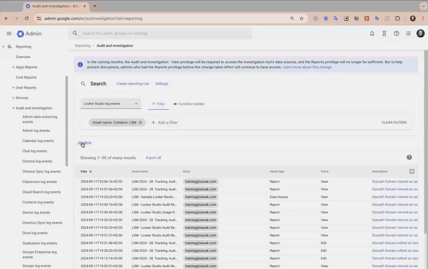Screen dimensions: 428x269
Task: Click the date cell 2024-09-11T20:06:16+02:00
Action: point(101,182)
